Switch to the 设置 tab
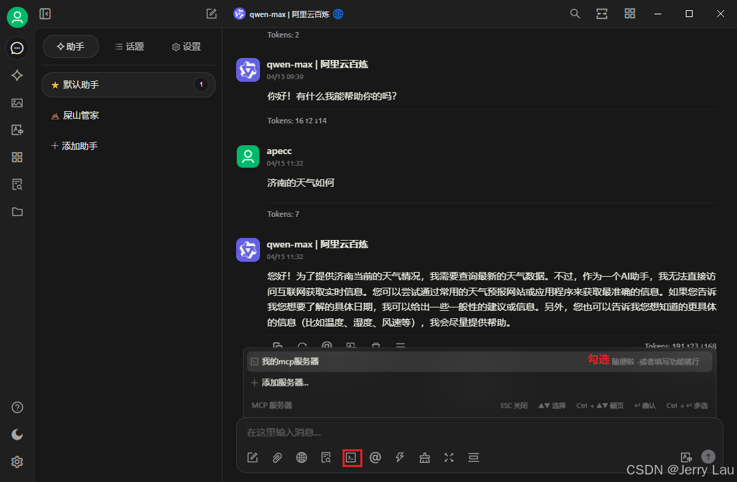 tap(186, 46)
